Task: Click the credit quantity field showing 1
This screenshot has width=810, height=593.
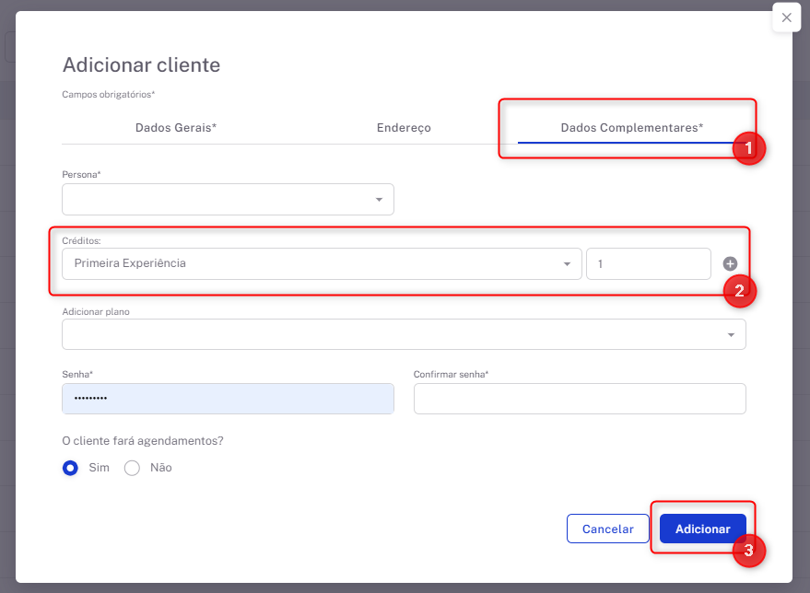Action: [x=648, y=264]
